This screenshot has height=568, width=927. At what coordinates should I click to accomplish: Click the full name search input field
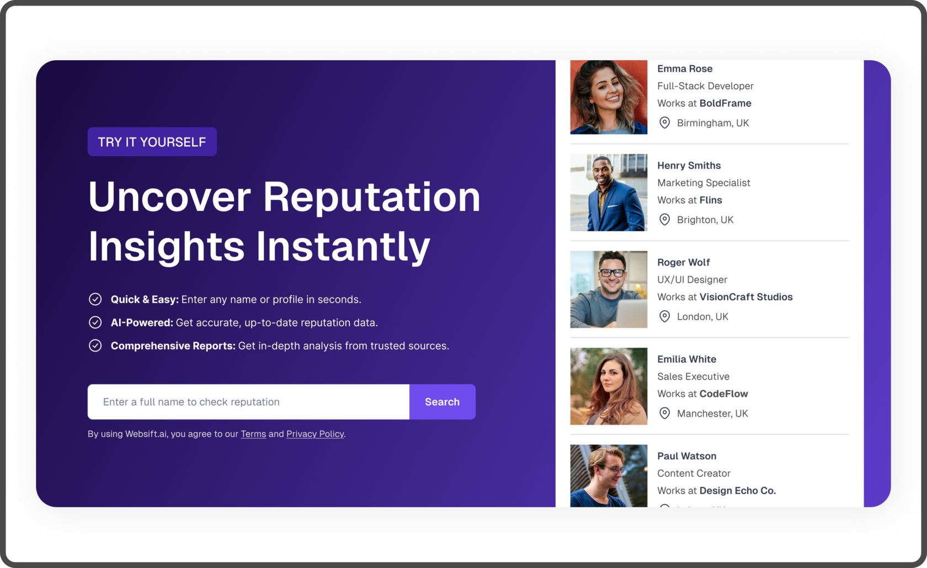[248, 402]
